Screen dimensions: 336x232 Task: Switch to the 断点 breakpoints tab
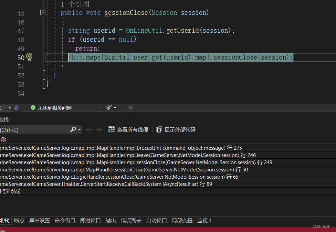click(x=19, y=221)
